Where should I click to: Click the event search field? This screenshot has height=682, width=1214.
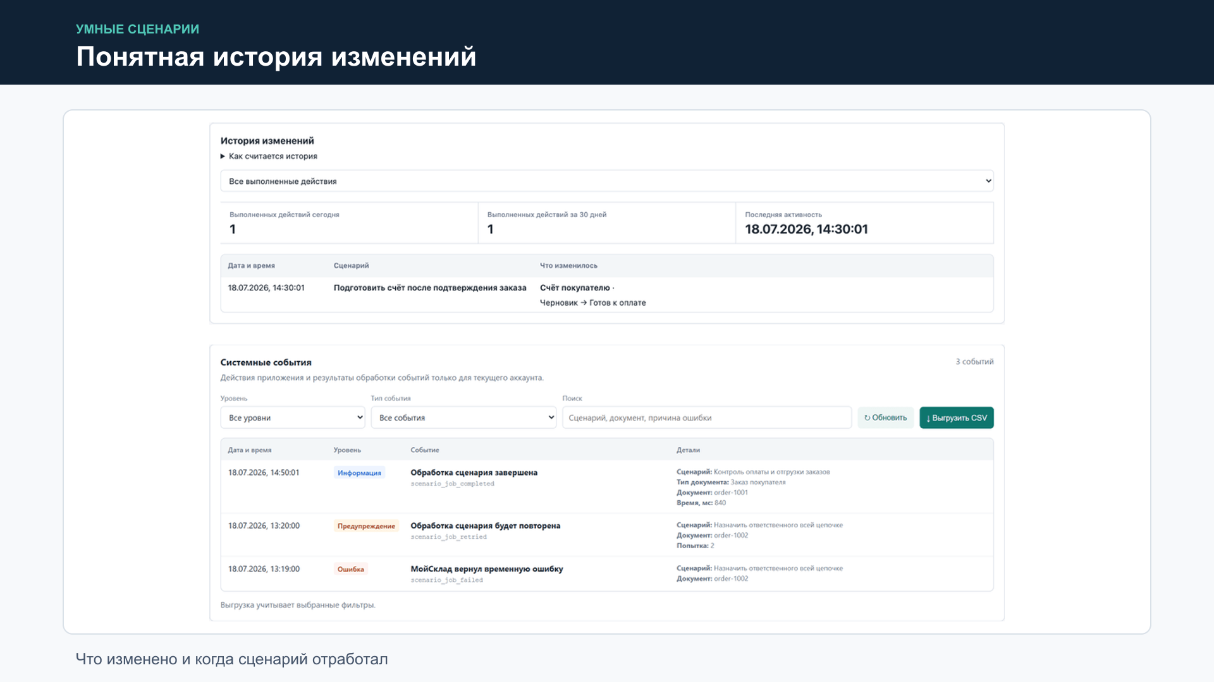(707, 417)
